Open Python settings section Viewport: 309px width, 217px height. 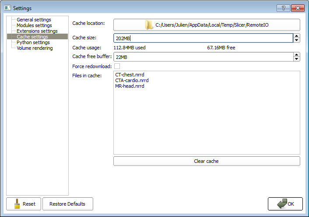[33, 43]
